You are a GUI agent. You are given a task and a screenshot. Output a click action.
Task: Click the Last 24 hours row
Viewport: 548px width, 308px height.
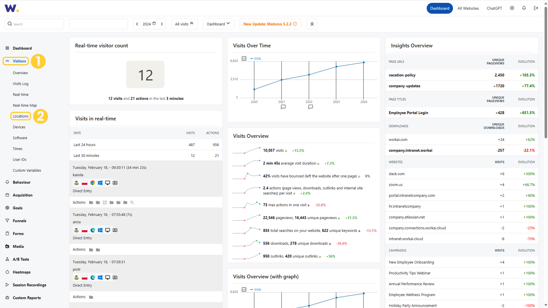(x=146, y=145)
